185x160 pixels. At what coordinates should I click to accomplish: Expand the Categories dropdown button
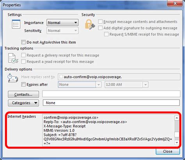23,103
